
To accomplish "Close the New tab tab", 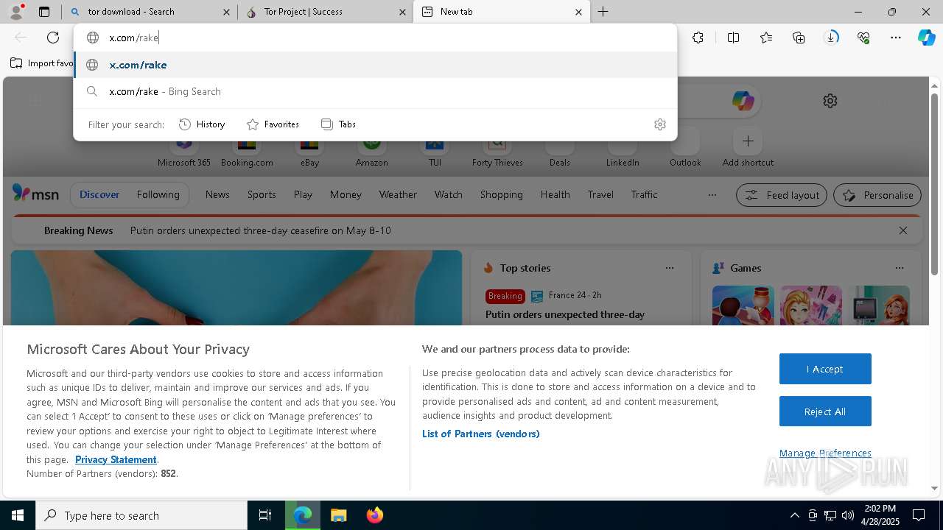I will pos(578,12).
